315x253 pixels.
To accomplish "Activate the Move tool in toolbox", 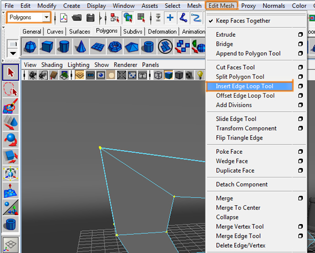I will click(11, 124).
